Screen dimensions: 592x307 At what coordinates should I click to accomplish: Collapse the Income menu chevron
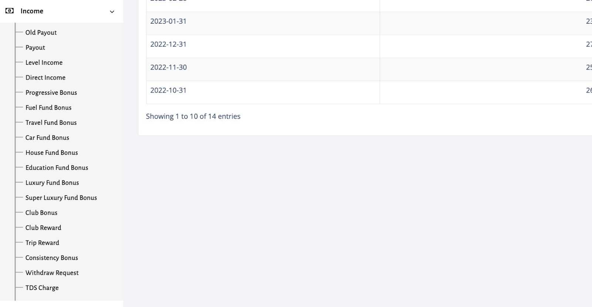[112, 11]
